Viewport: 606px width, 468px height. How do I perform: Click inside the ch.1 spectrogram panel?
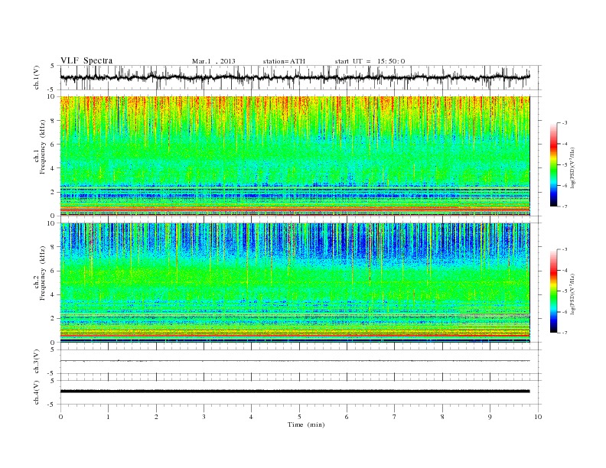click(295, 156)
